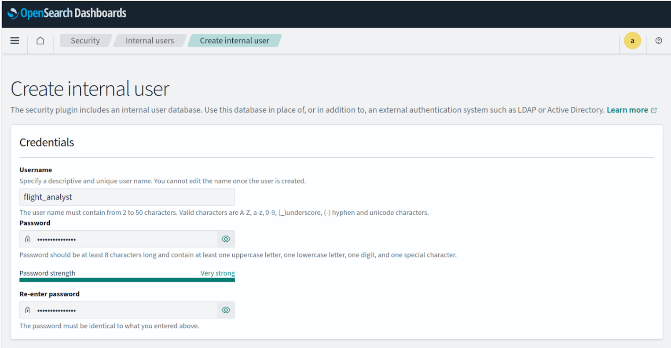Focus the Username field containing flight_analyst
Viewport: 671px width, 348px height.
point(127,197)
